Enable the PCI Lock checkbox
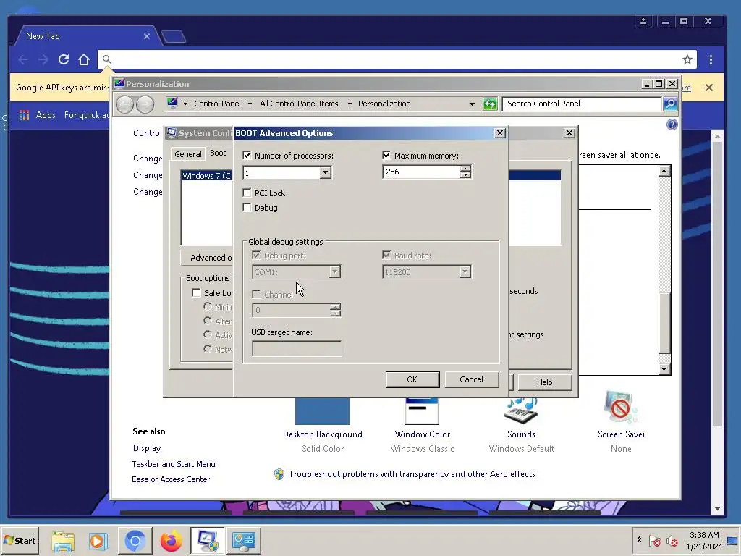The image size is (741, 556). click(247, 193)
